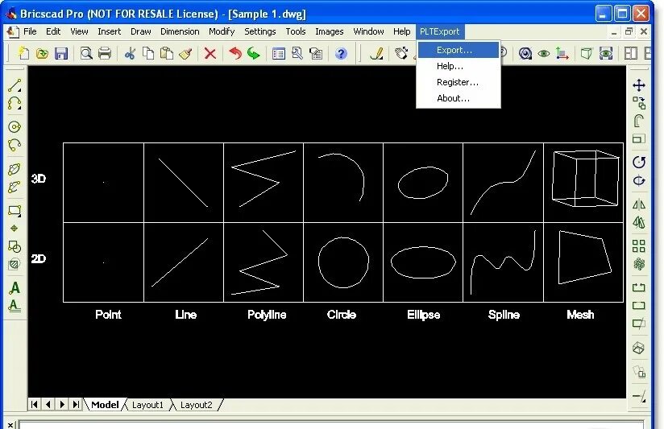Select the Rotate tool circular arrow

pos(638,162)
